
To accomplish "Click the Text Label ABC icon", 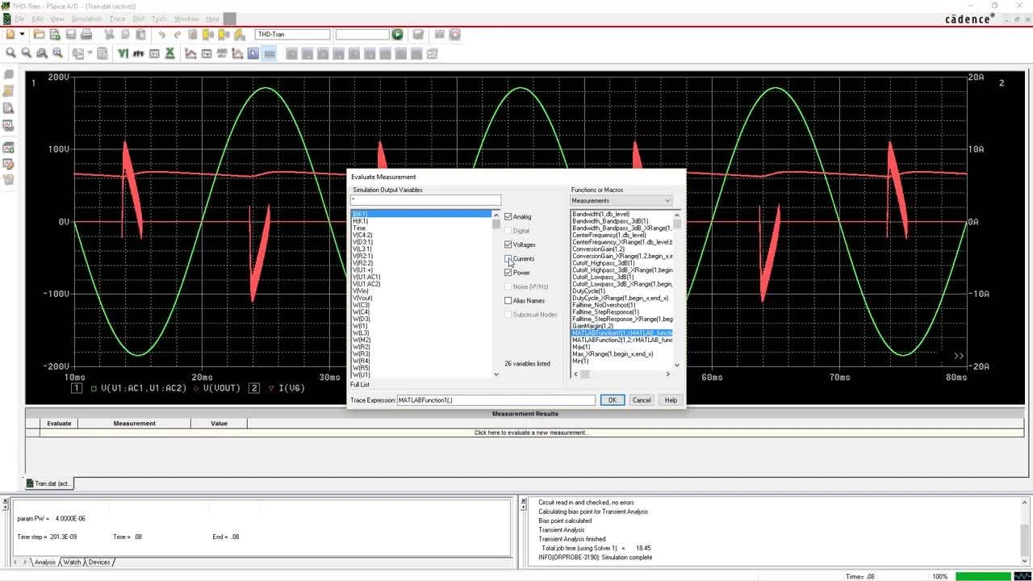I will [x=222, y=53].
